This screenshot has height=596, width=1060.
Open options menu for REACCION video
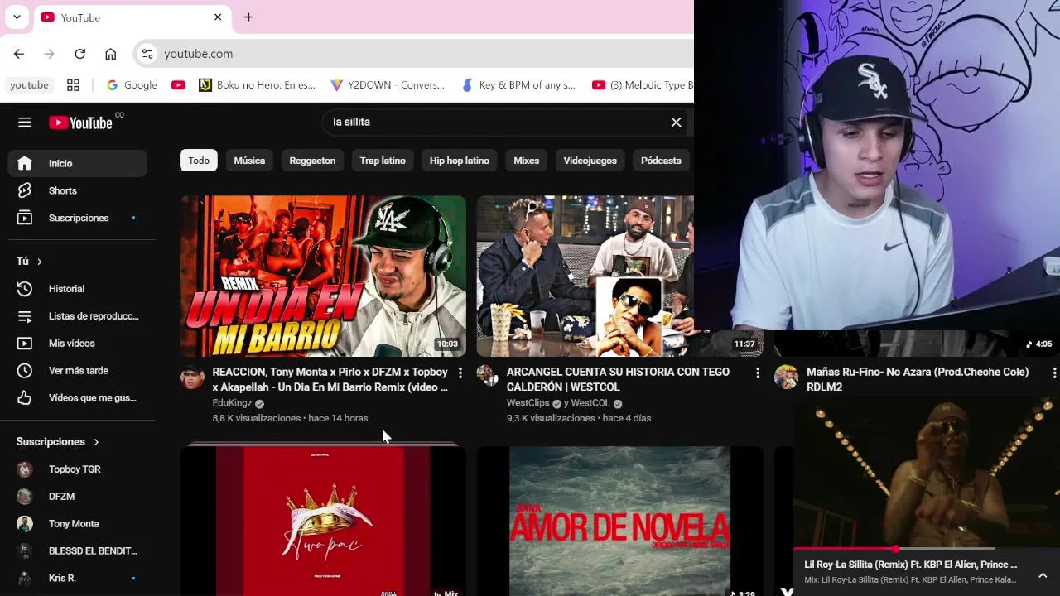[460, 373]
